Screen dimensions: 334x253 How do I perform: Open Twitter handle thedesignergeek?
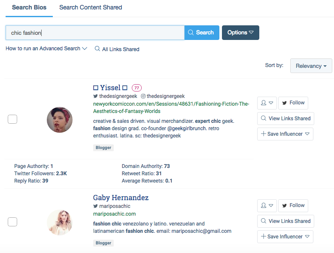tap(118, 96)
